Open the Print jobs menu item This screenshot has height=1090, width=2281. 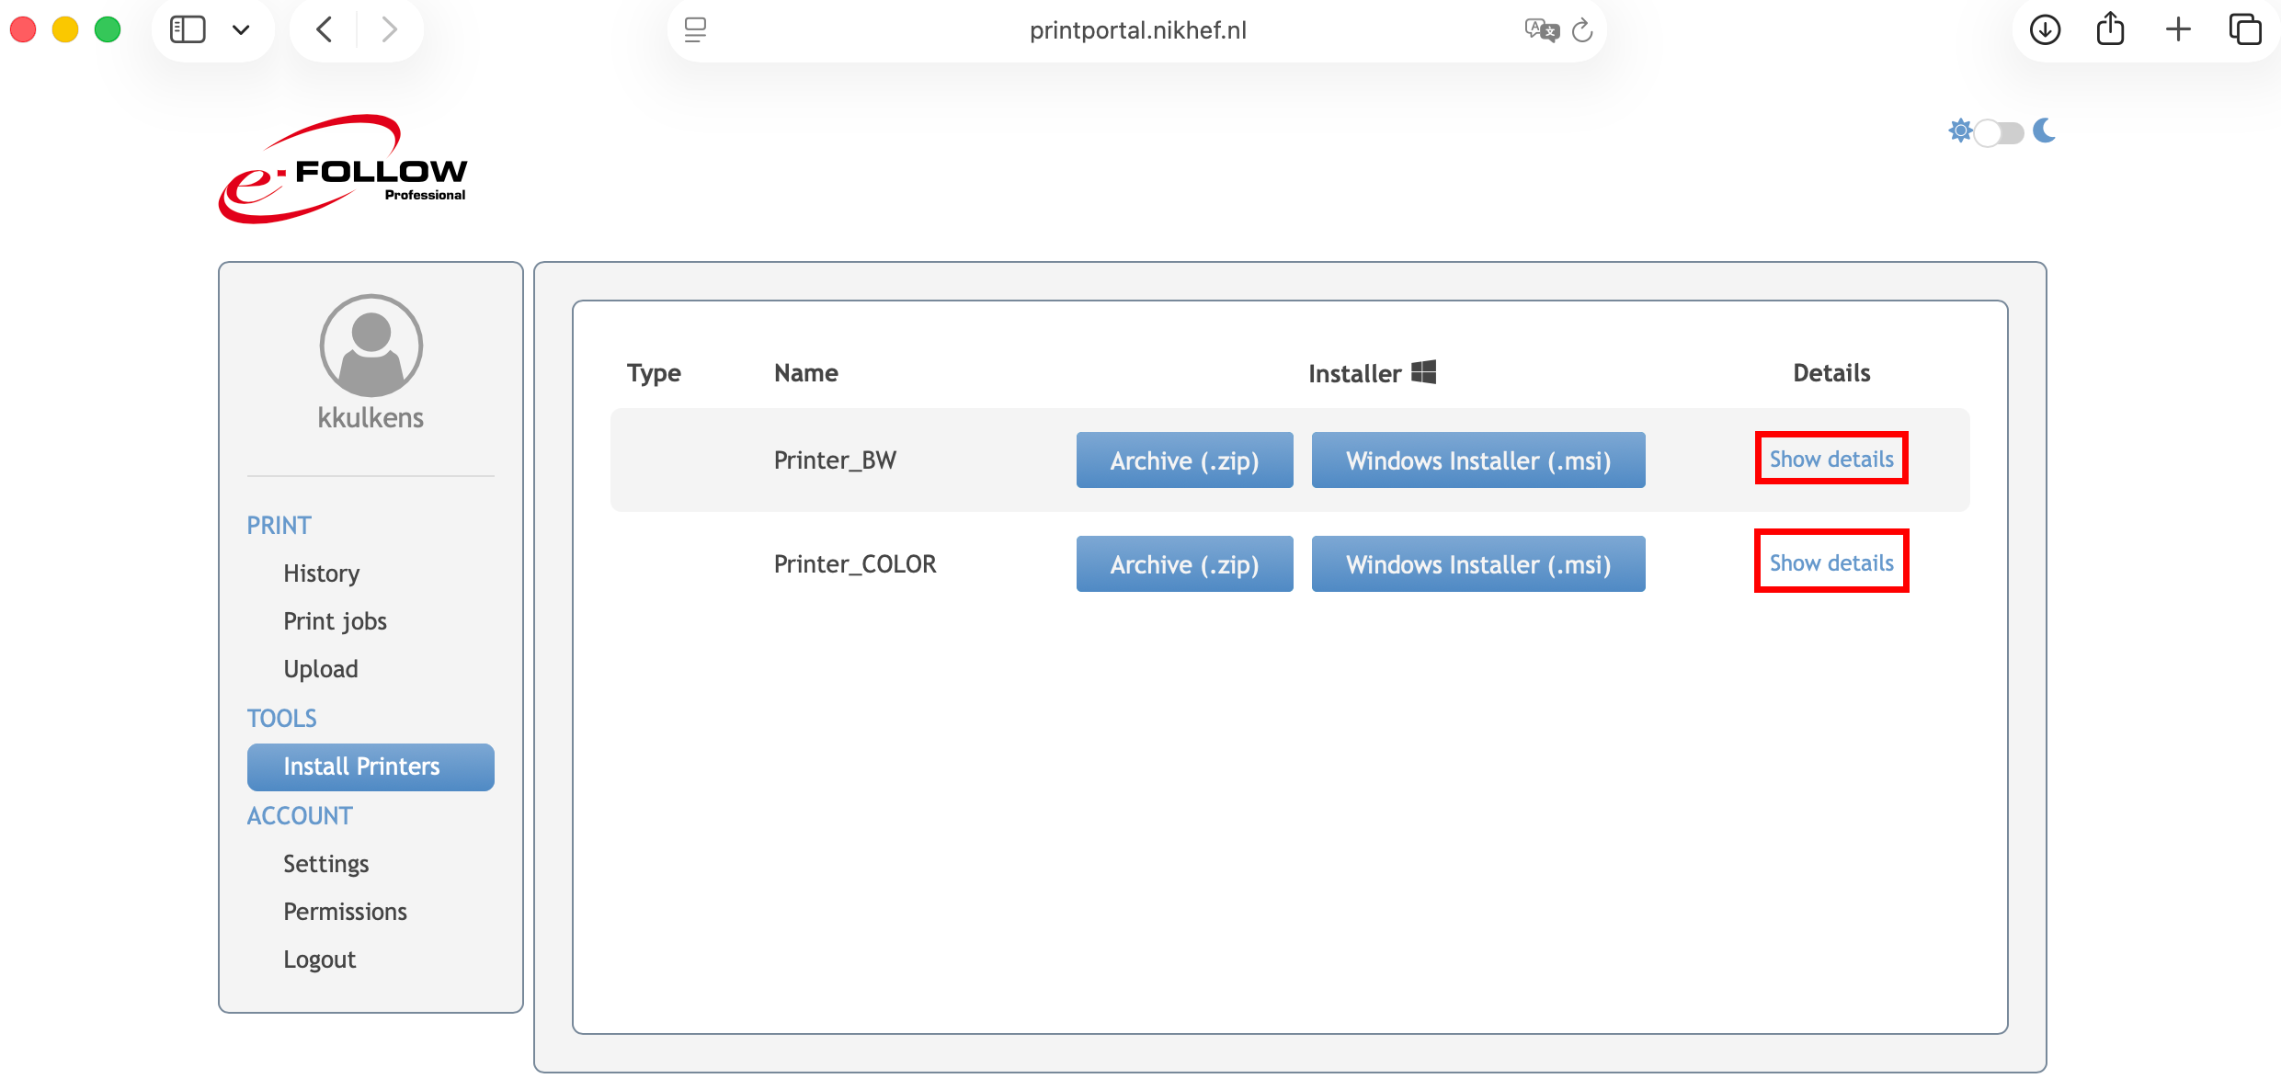[335, 621]
